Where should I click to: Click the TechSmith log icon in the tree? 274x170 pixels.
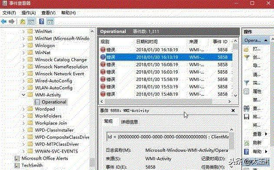17,165
